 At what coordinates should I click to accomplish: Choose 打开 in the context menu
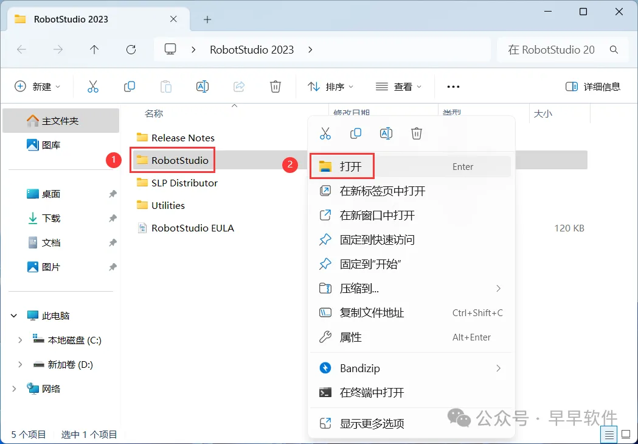click(x=410, y=167)
